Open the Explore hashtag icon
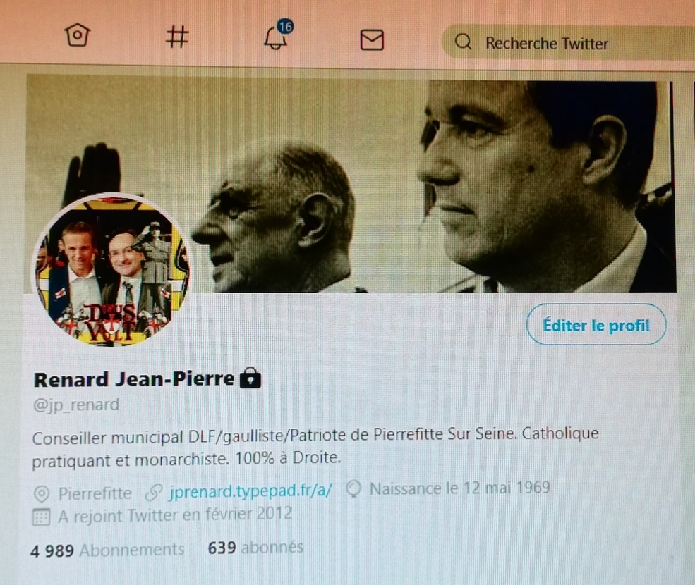 pyautogui.click(x=177, y=37)
